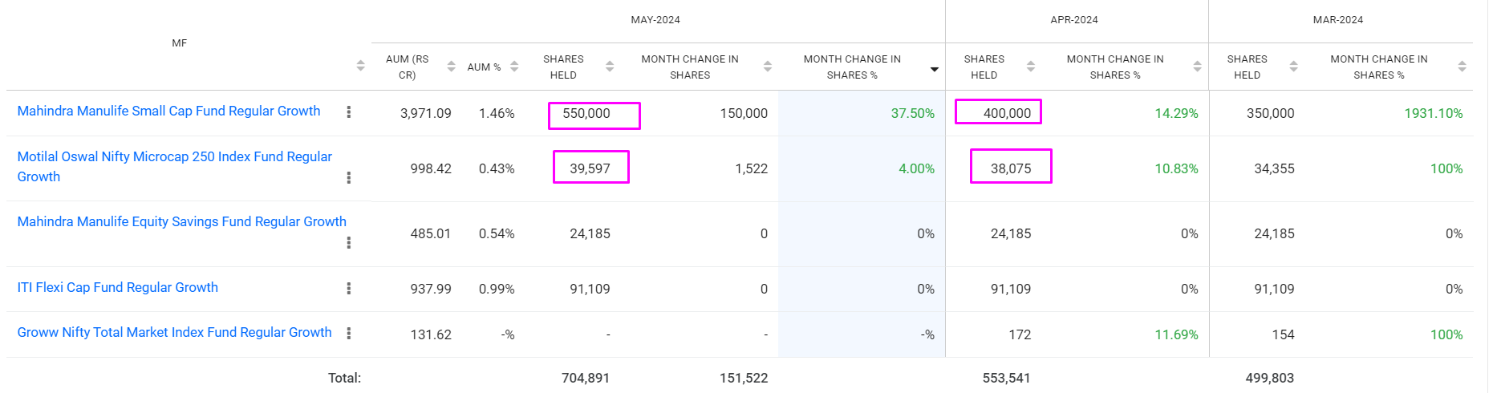Open three-dot menu for Motilal Oswal Microcap Fund
The image size is (1497, 393).
point(348,177)
